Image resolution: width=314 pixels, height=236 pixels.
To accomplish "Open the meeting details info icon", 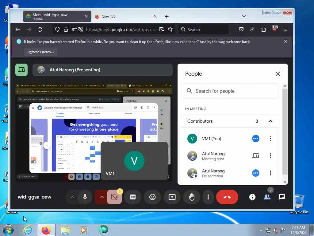I will (252, 197).
